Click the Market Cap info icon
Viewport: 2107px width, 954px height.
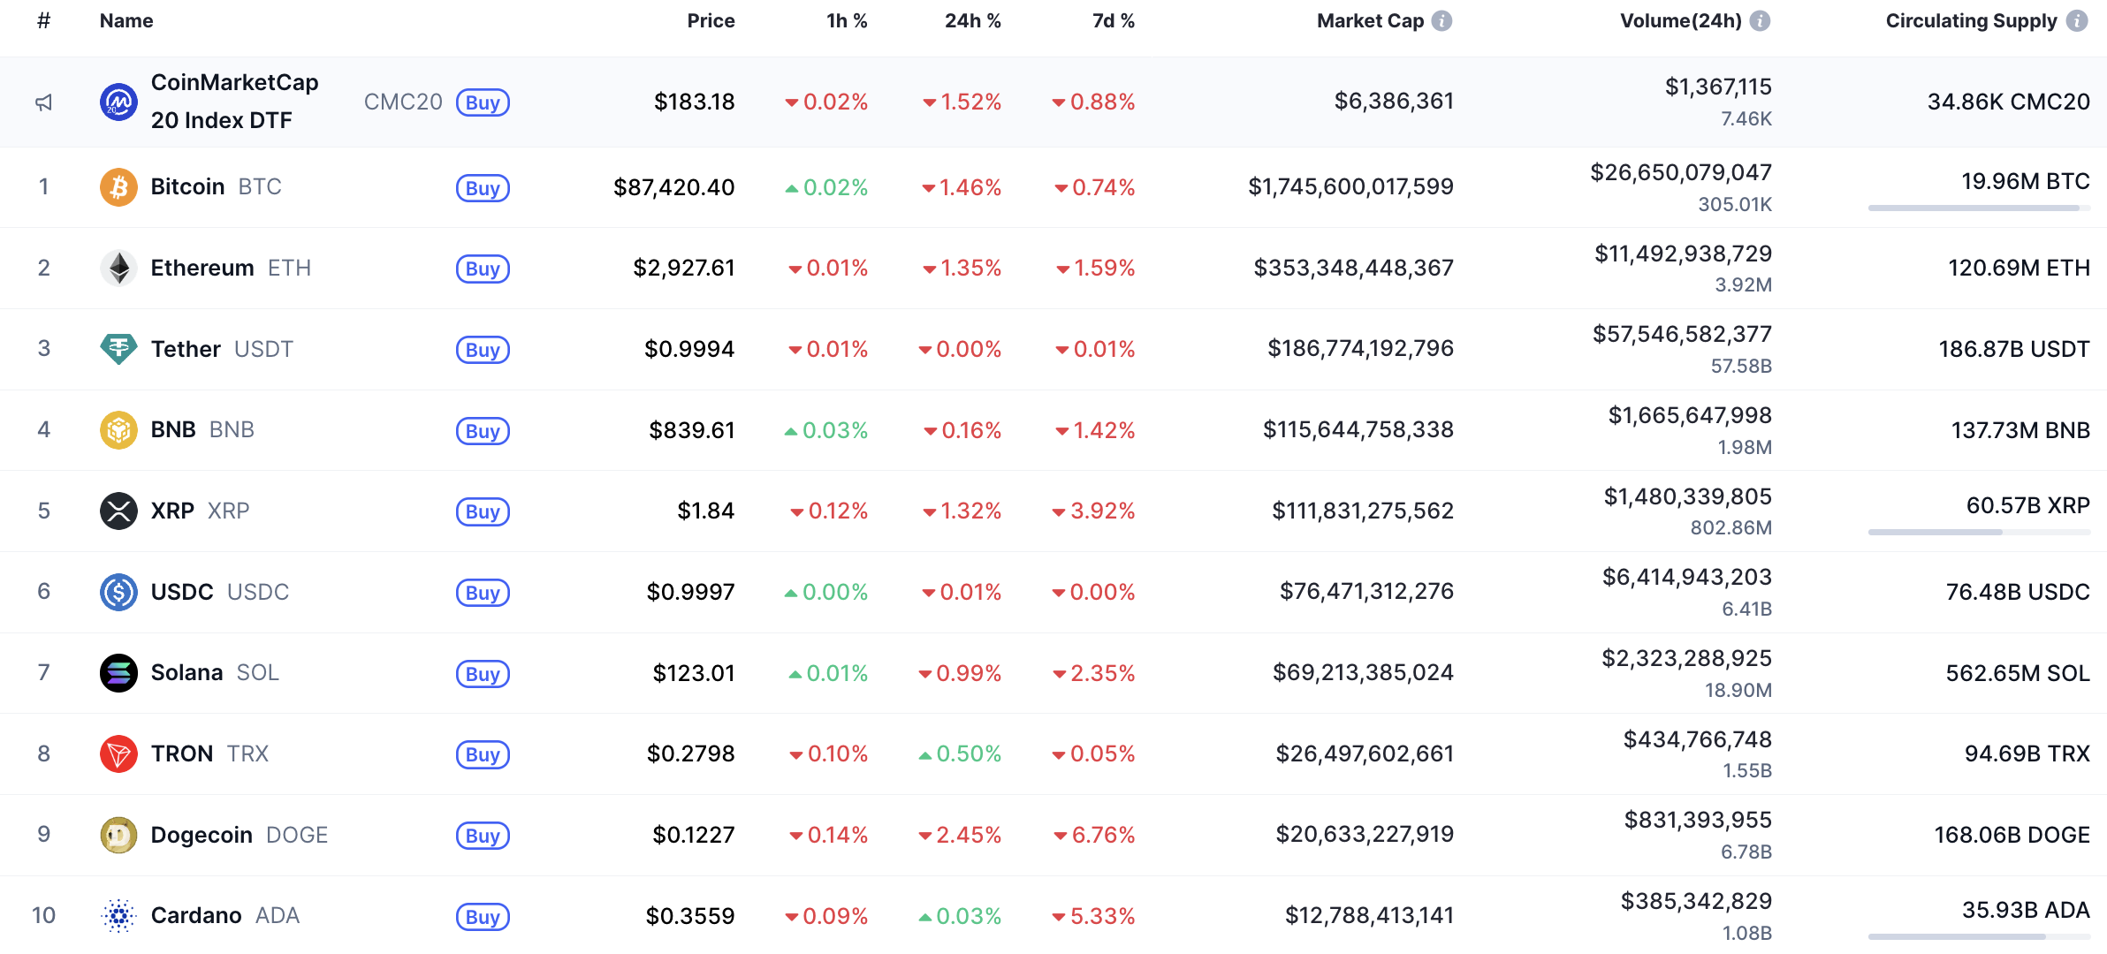pyautogui.click(x=1442, y=21)
